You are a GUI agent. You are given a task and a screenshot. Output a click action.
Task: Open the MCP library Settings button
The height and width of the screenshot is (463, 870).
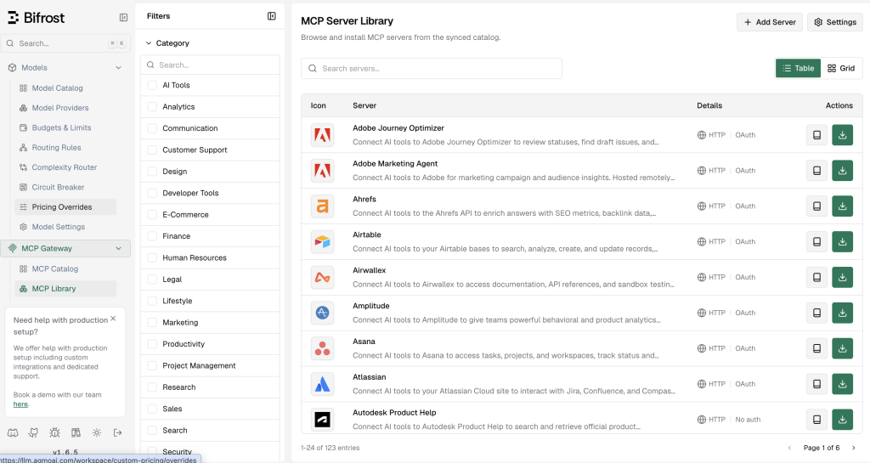tap(835, 22)
